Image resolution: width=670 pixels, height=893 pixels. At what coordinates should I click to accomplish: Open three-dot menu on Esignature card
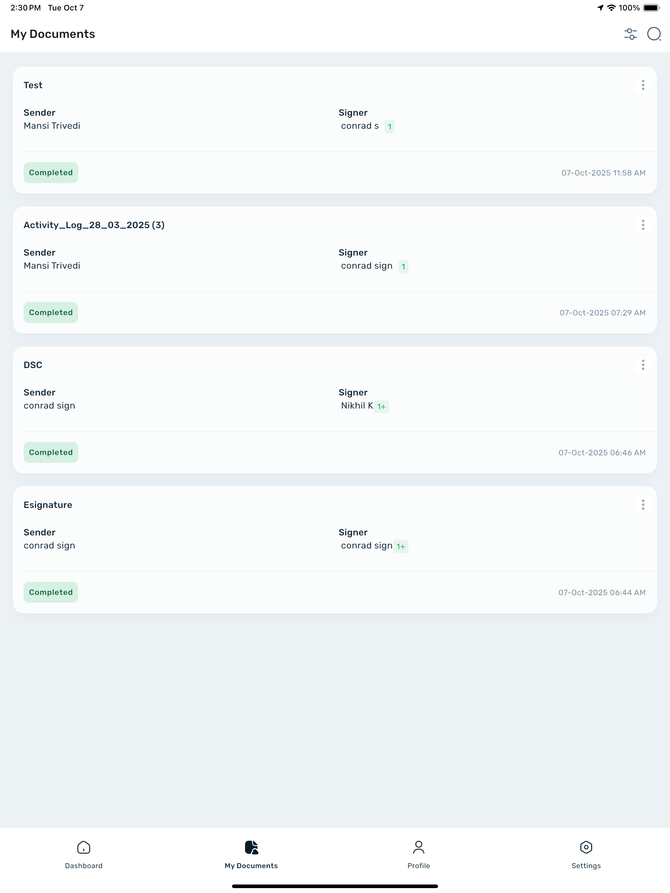(643, 505)
